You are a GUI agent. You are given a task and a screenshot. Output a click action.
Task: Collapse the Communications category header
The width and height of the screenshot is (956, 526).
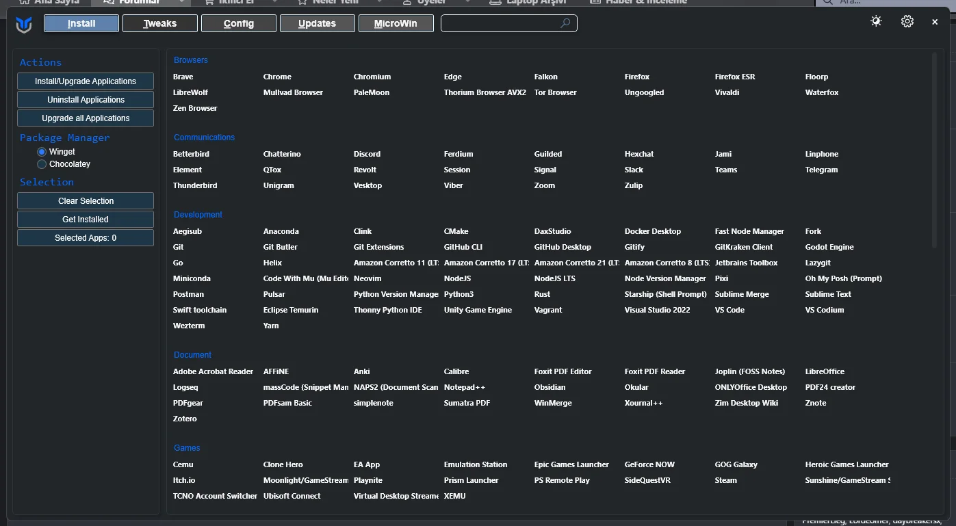point(204,137)
